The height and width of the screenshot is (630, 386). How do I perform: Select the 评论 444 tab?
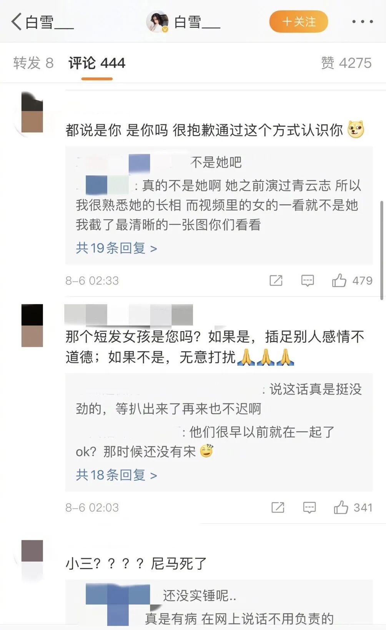click(x=97, y=63)
